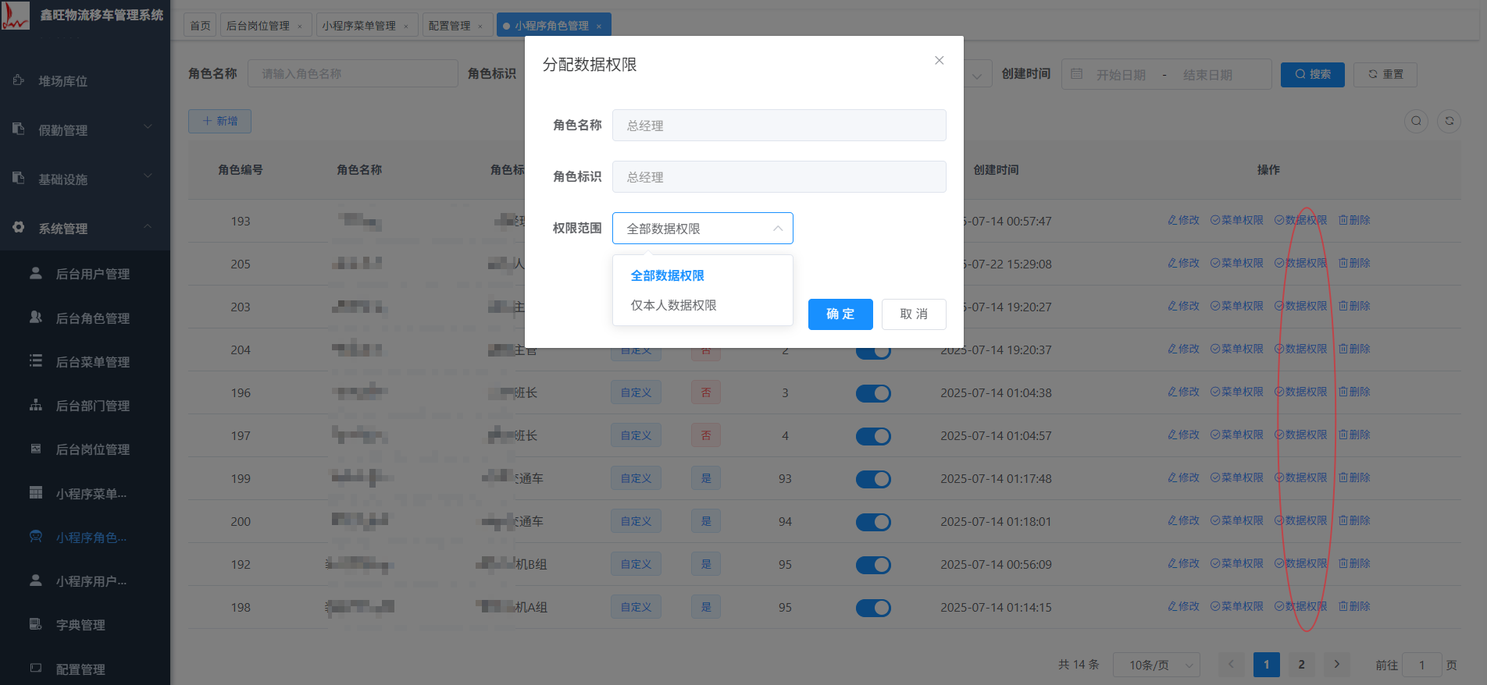Open 小程序角色 item in sidebar
The width and height of the screenshot is (1487, 685).
[x=85, y=538]
